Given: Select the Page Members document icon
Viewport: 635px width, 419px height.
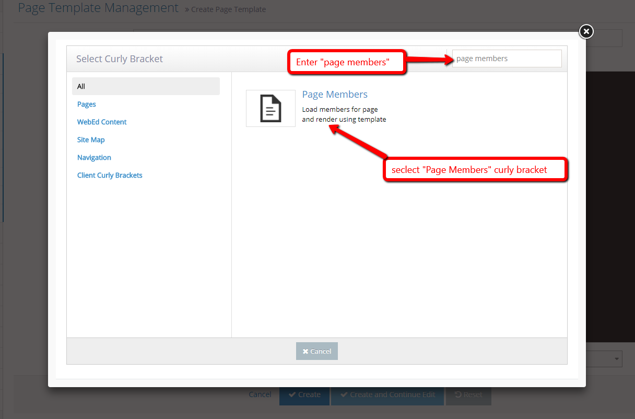Looking at the screenshot, I should pos(271,108).
